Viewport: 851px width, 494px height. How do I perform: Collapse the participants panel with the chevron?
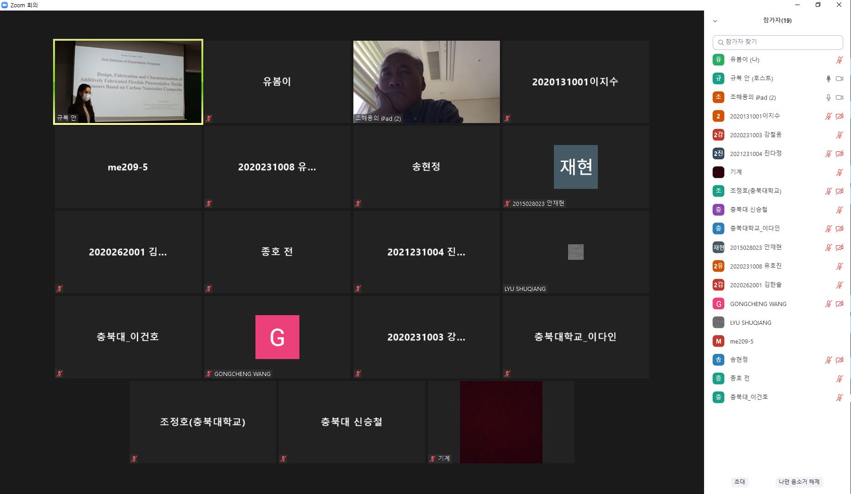(715, 21)
